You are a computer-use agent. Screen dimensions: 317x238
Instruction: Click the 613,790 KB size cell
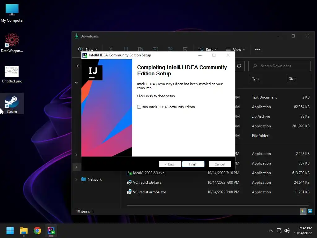coord(301,173)
